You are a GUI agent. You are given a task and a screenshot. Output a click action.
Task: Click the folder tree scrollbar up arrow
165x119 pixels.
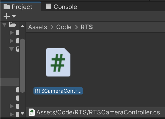click(x=22, y=26)
